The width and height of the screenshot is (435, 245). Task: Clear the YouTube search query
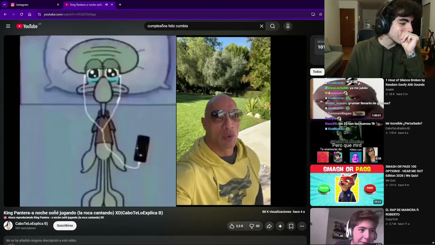coord(262,26)
